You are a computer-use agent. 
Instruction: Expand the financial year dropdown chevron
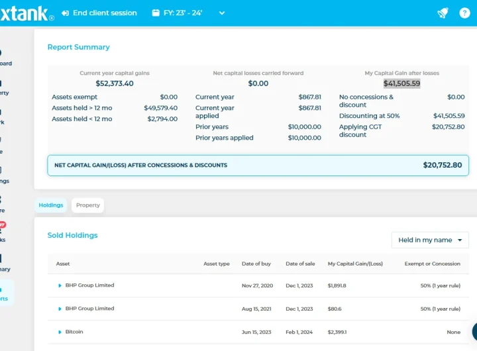tap(222, 13)
